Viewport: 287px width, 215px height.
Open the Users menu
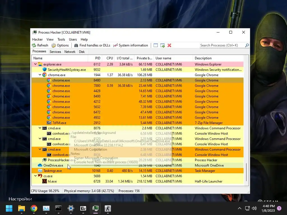click(73, 39)
